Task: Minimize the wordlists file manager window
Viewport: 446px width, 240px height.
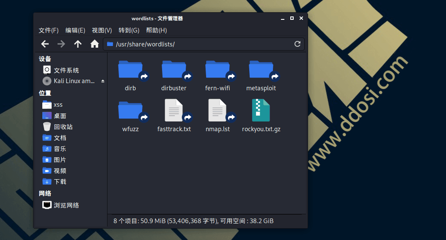Action: [x=282, y=19]
